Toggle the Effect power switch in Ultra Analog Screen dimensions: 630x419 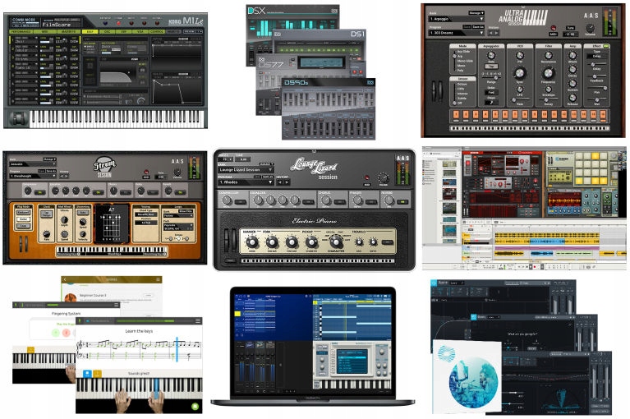tap(606, 46)
